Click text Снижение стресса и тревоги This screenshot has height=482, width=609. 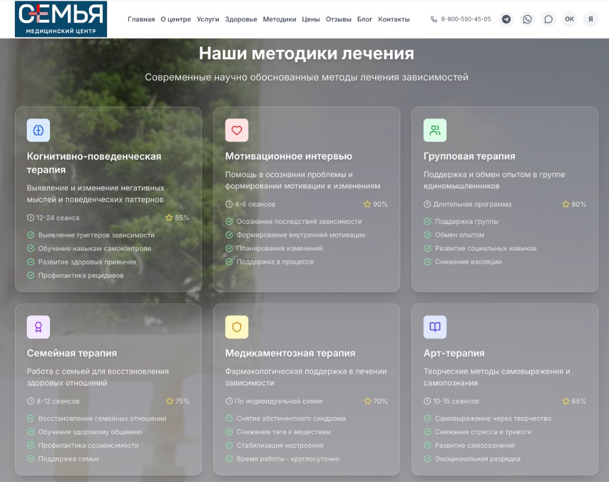[483, 432]
